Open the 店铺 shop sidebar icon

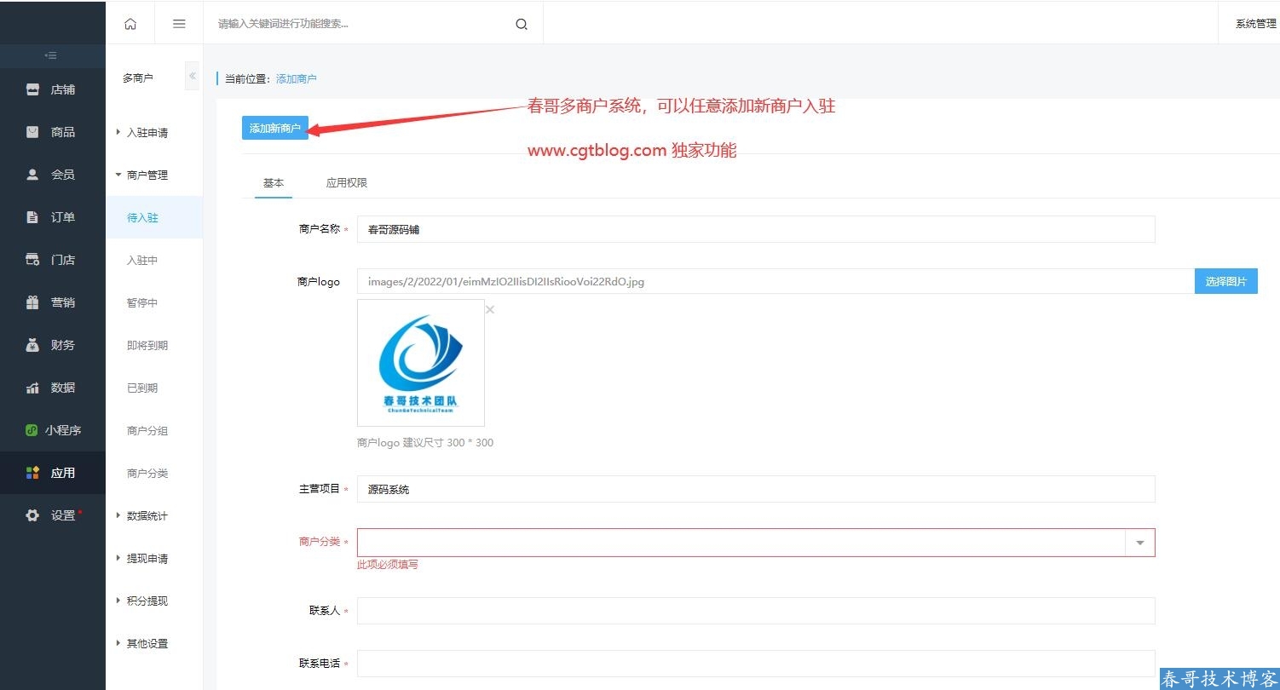tap(33, 89)
